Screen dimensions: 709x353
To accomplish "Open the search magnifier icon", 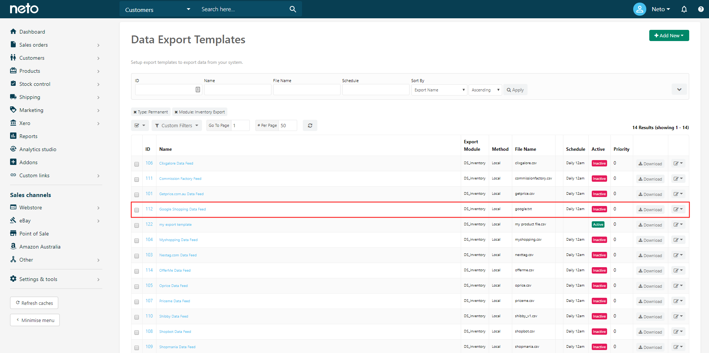I will pyautogui.click(x=293, y=9).
